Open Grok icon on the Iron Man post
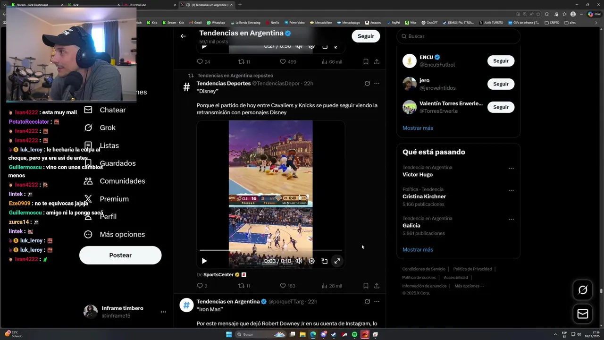Image resolution: width=604 pixels, height=340 pixels. pos(367,301)
